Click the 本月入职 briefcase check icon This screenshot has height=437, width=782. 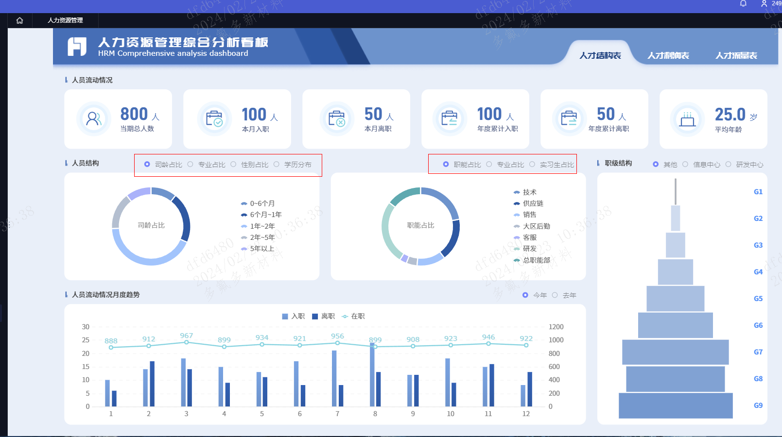click(x=214, y=118)
